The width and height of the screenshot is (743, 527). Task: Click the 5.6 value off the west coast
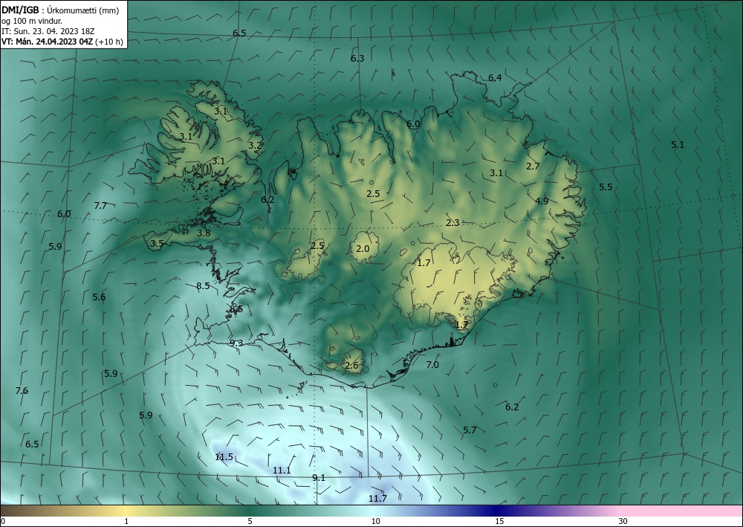[99, 297]
